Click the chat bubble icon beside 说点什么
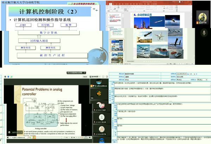 [x=9, y=132]
